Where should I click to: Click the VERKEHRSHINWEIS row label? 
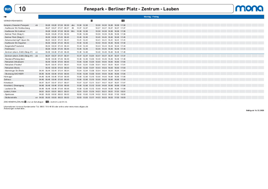click(12, 21)
